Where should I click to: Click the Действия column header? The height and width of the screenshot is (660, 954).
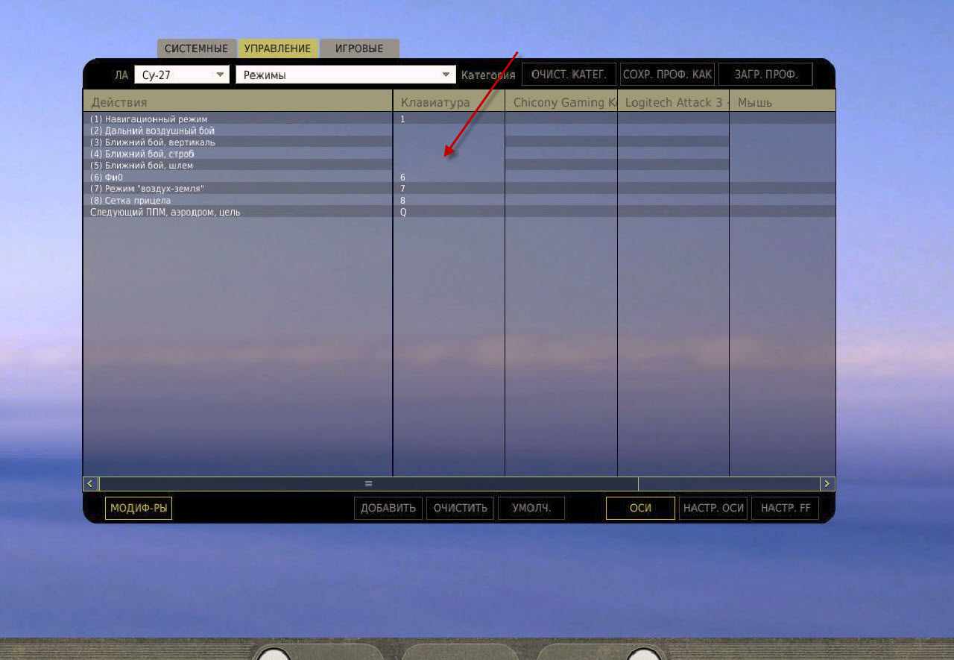coord(238,102)
